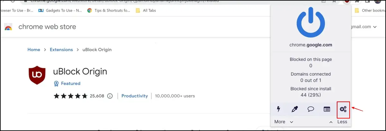Viewport: 386px width, 131px height.
Task: Click the Domains connected text
Action: point(311,74)
